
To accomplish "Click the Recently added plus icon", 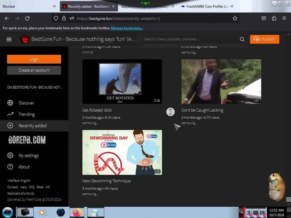I will coord(10,125).
